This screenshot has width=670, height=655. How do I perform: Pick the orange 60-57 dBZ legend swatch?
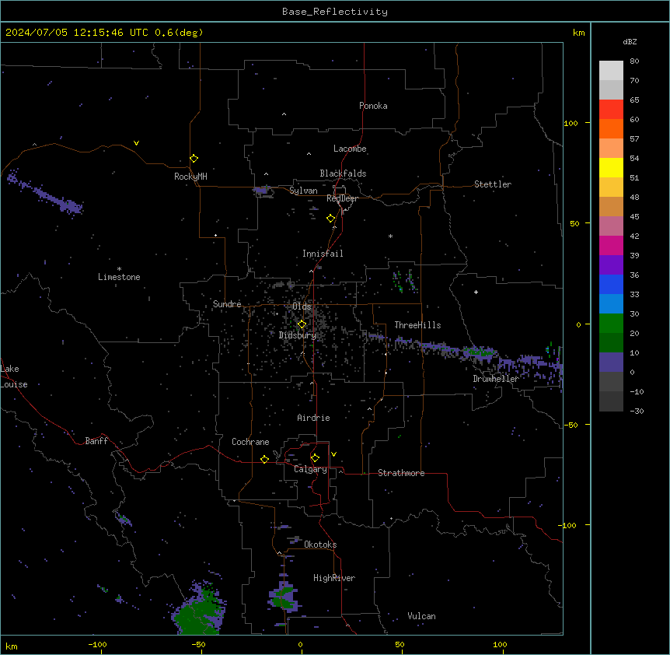[x=611, y=128]
